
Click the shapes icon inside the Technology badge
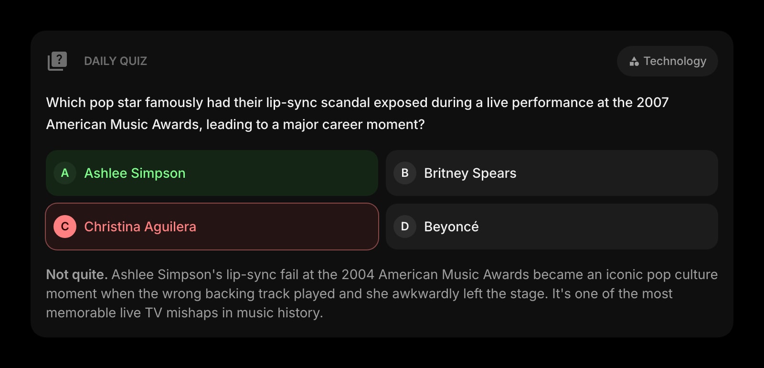[634, 61]
